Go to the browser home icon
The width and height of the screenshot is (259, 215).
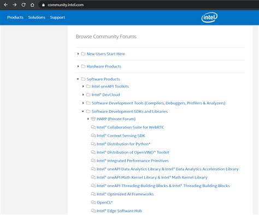[x=32, y=5]
